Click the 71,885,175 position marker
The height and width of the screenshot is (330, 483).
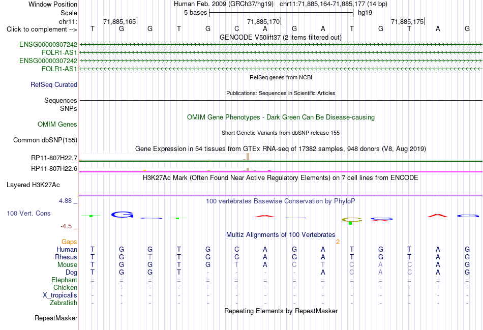coord(408,21)
